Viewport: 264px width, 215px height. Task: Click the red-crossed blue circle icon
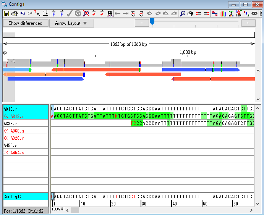pos(86,13)
